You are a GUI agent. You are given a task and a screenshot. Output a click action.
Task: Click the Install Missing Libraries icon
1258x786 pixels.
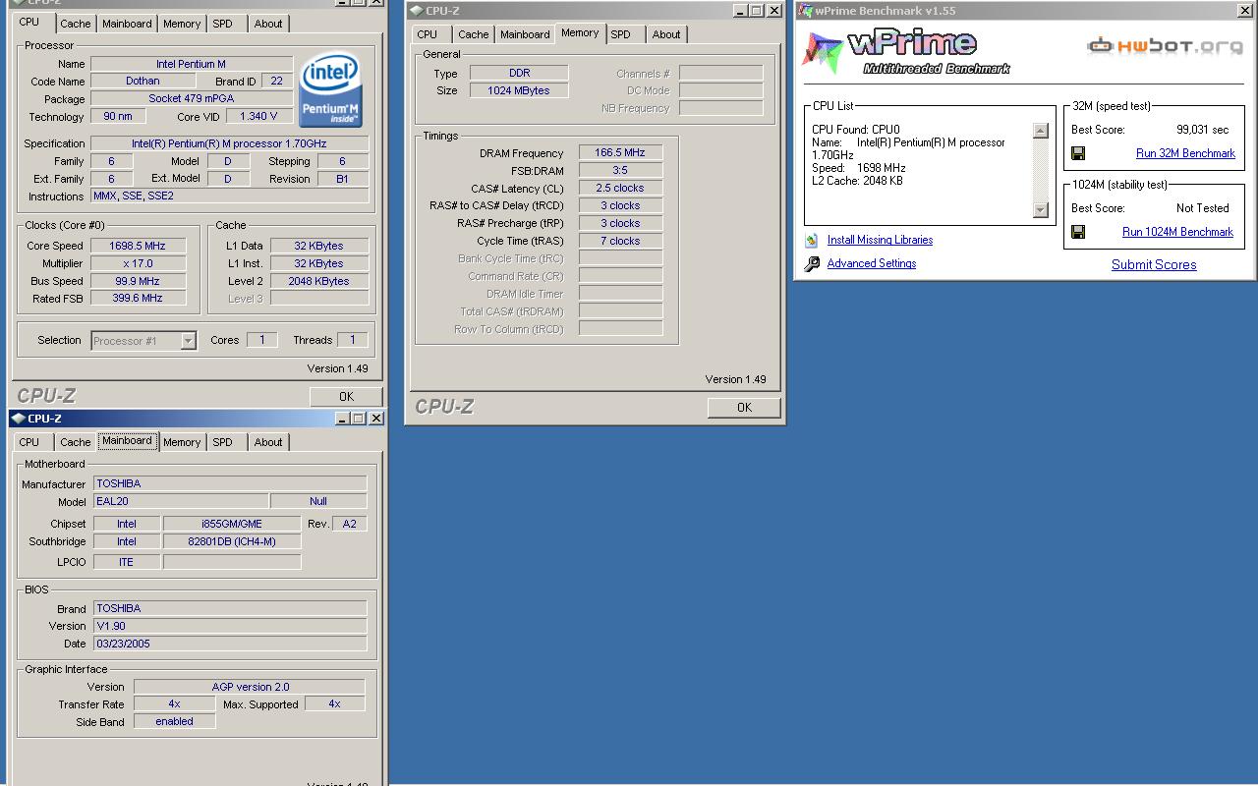[812, 240]
